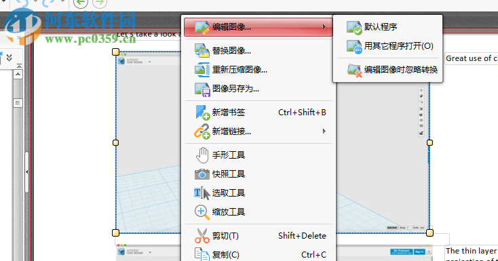
Task: Select image middle-right resize handle
Action: (429, 142)
